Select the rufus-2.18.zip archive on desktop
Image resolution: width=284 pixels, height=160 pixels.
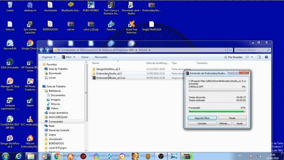pyautogui.click(x=91, y=26)
